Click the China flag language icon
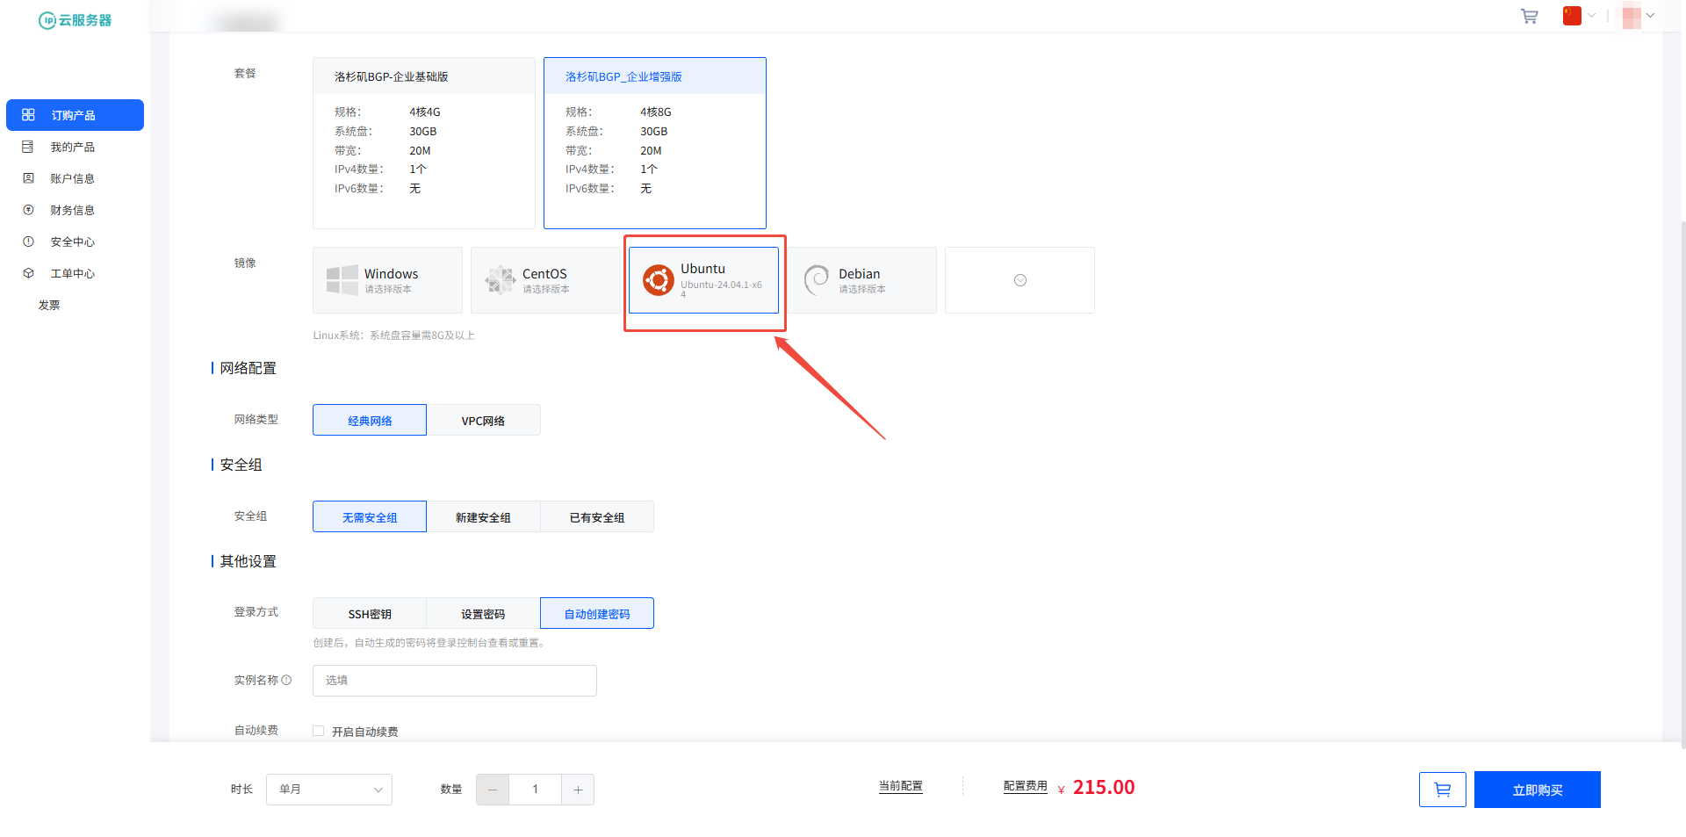Viewport: 1686px width, 837px height. point(1572,16)
